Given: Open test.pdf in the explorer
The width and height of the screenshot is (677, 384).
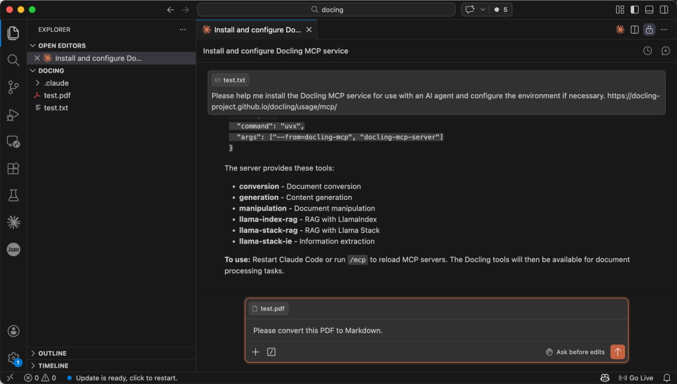Looking at the screenshot, I should coord(57,95).
